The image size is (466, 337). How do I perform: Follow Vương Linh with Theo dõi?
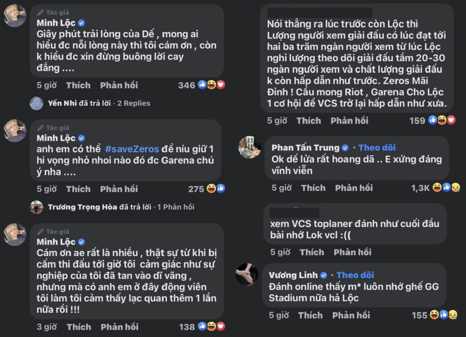(355, 275)
